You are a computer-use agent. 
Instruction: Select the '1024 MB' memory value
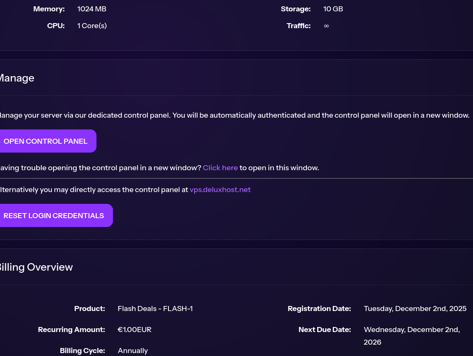coord(92,9)
